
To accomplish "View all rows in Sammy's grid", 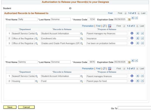I will [x=104, y=69].
